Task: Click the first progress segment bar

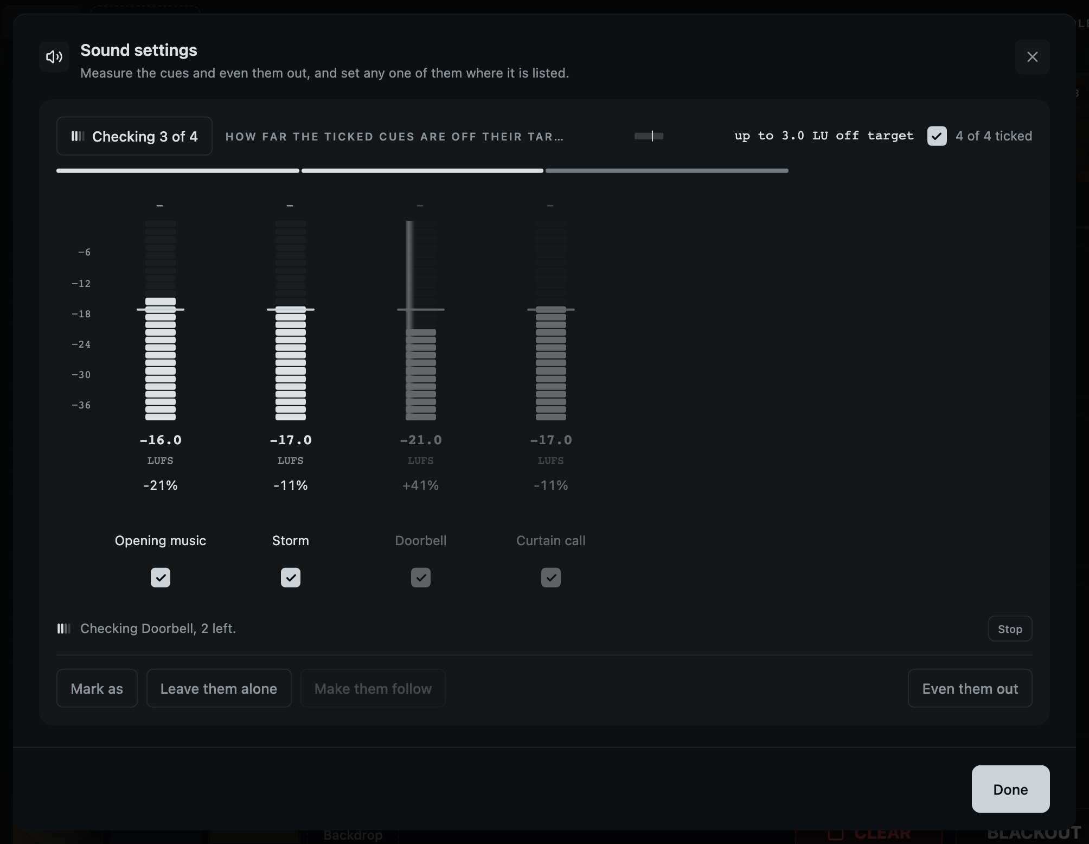Action: tap(178, 171)
